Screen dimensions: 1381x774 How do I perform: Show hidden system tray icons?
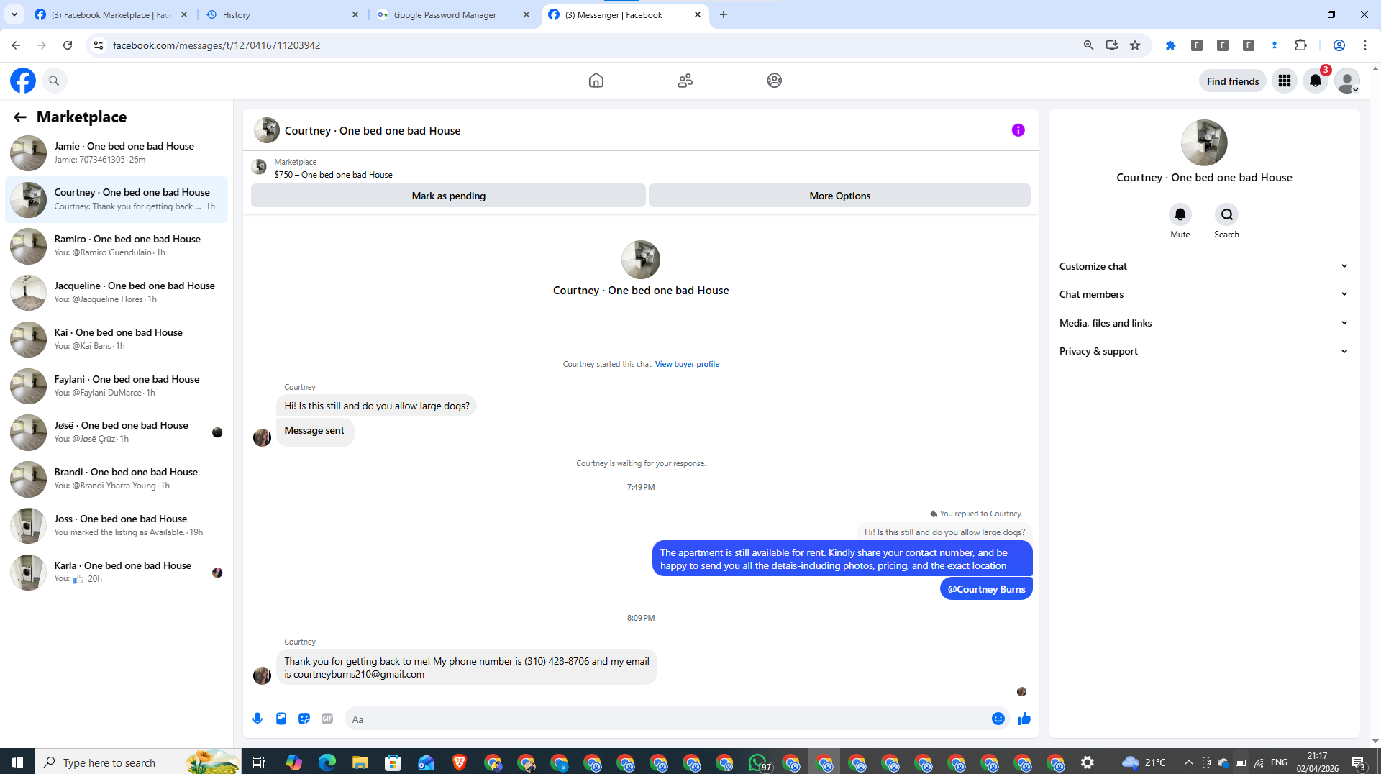tap(1188, 762)
